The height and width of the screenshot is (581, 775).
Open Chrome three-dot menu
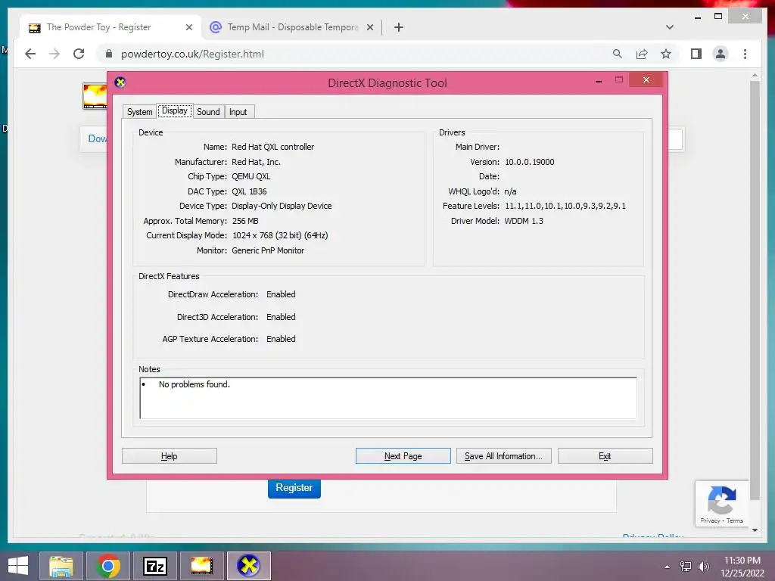(x=745, y=54)
